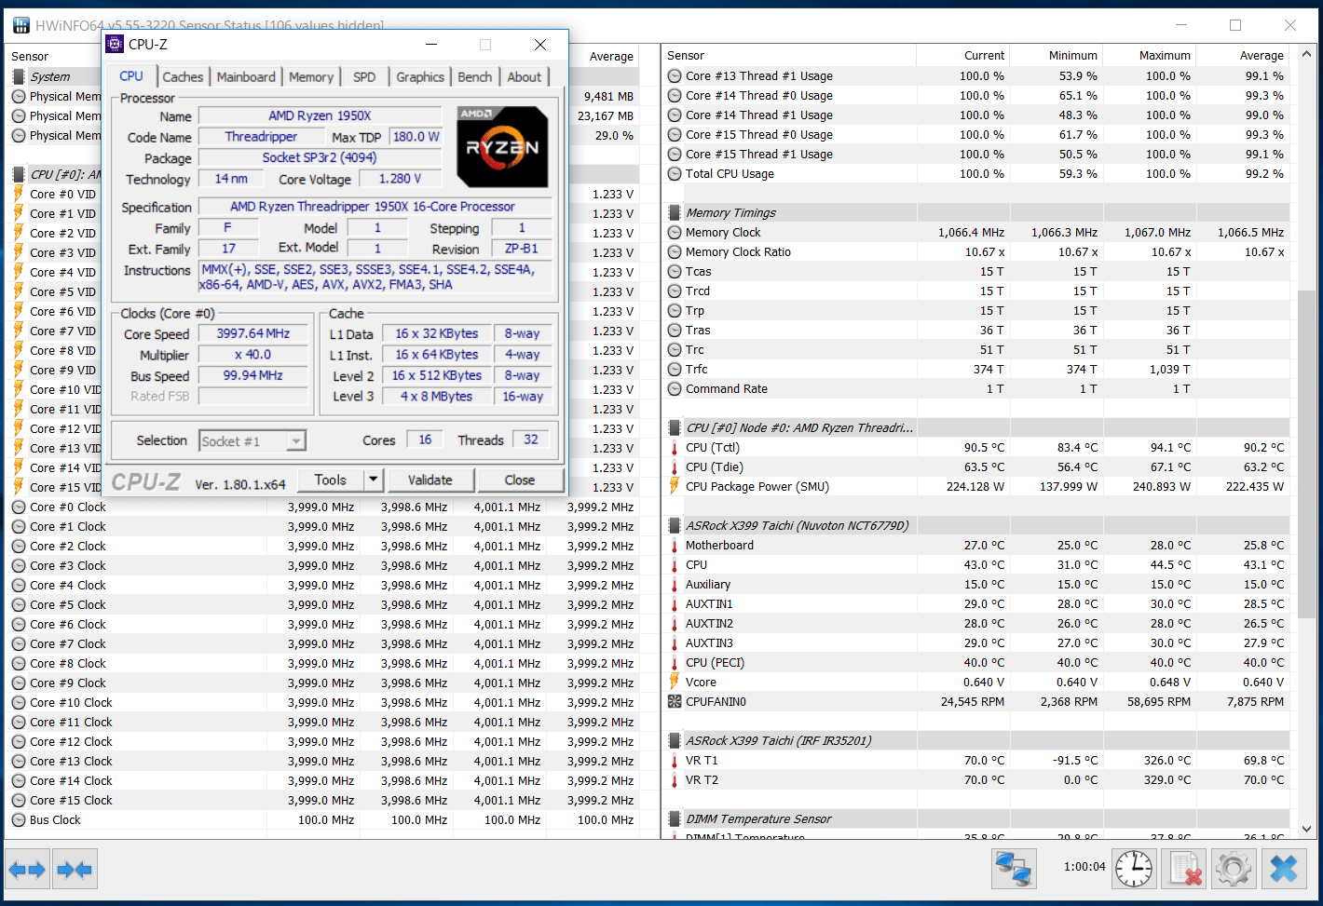Click the CPUFANIN0 fan icon

[x=675, y=701]
